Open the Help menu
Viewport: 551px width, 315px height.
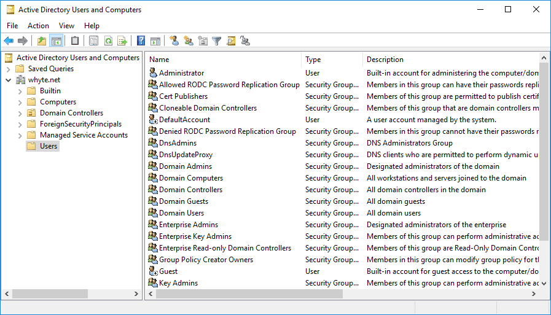pyautogui.click(x=92, y=26)
